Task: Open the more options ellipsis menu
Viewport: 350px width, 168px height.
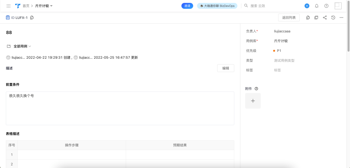Action: (x=341, y=18)
